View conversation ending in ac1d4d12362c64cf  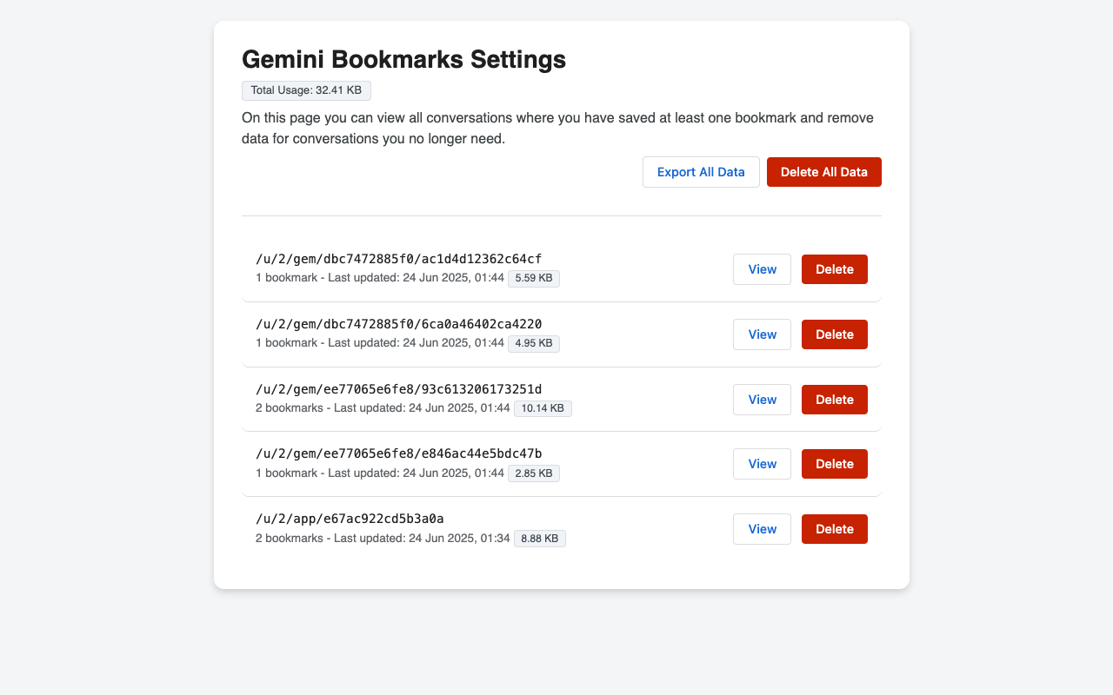click(762, 269)
